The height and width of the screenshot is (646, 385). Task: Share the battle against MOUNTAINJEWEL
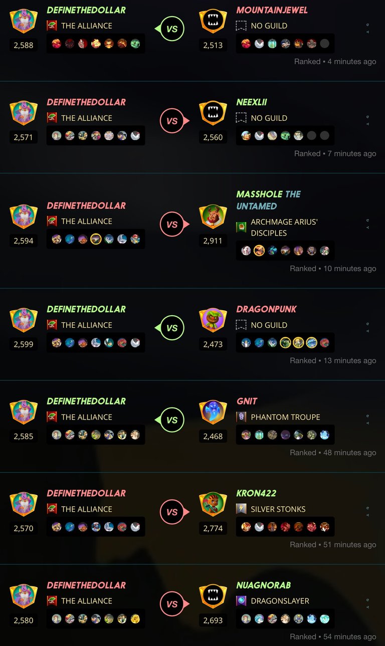pos(368,32)
